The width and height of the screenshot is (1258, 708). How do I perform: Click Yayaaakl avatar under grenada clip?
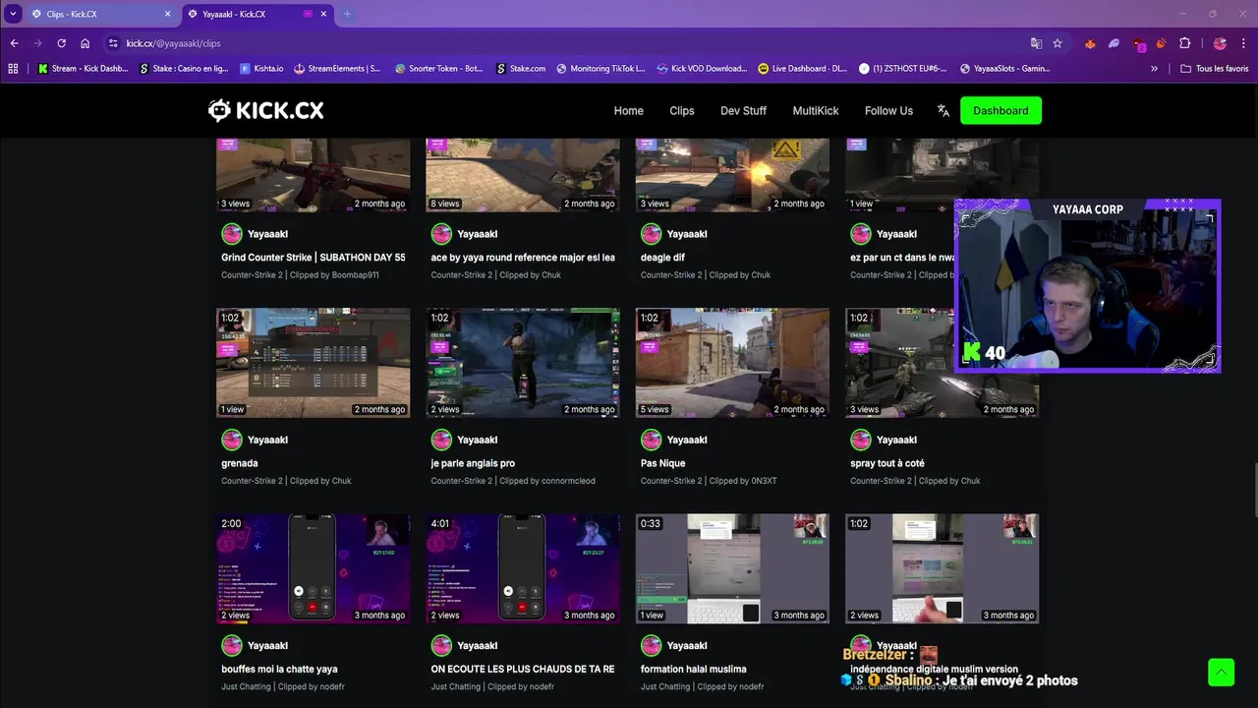coord(232,440)
